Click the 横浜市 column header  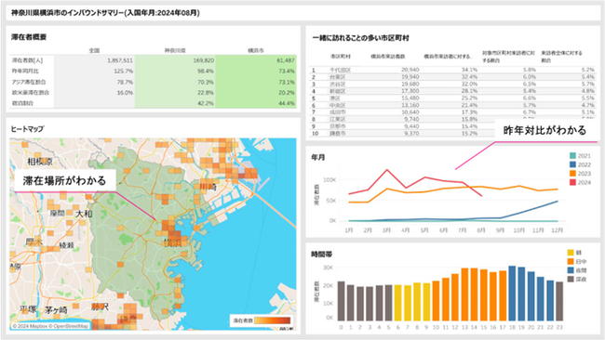[x=256, y=50]
